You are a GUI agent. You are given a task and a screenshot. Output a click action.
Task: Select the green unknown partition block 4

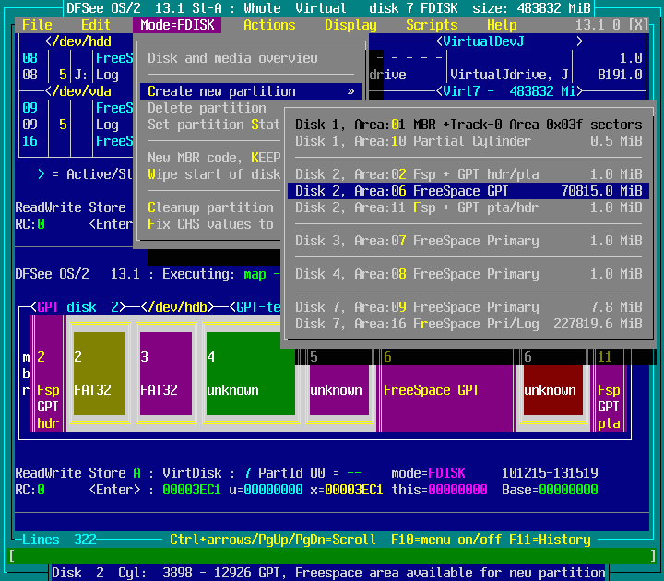click(250, 373)
